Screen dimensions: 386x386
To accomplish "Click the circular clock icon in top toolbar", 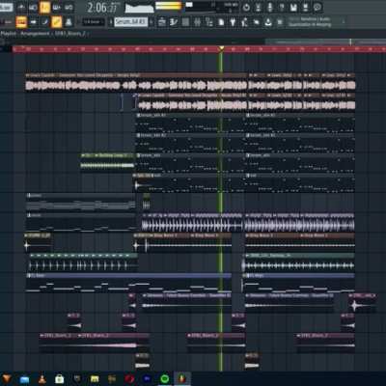I will pos(246,7).
